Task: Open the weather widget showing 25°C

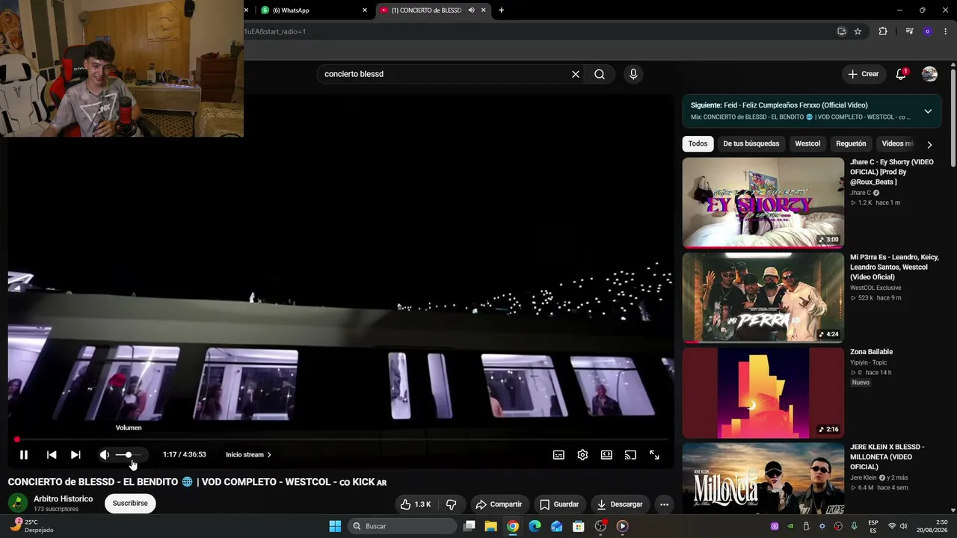Action: tap(34, 526)
